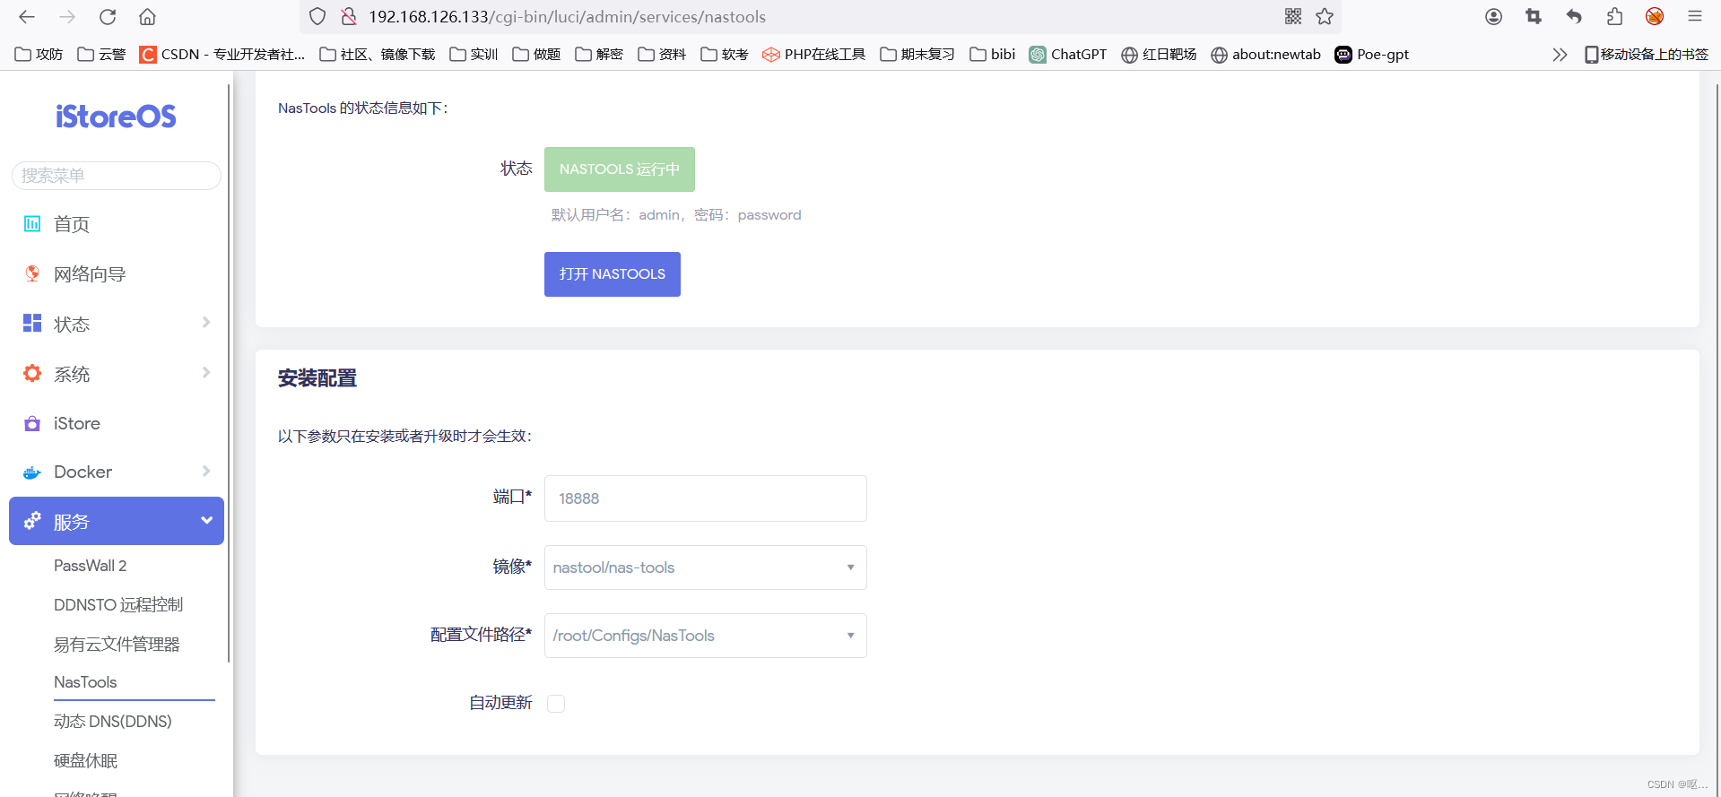Open the ChatGPT bookmark

(1068, 55)
